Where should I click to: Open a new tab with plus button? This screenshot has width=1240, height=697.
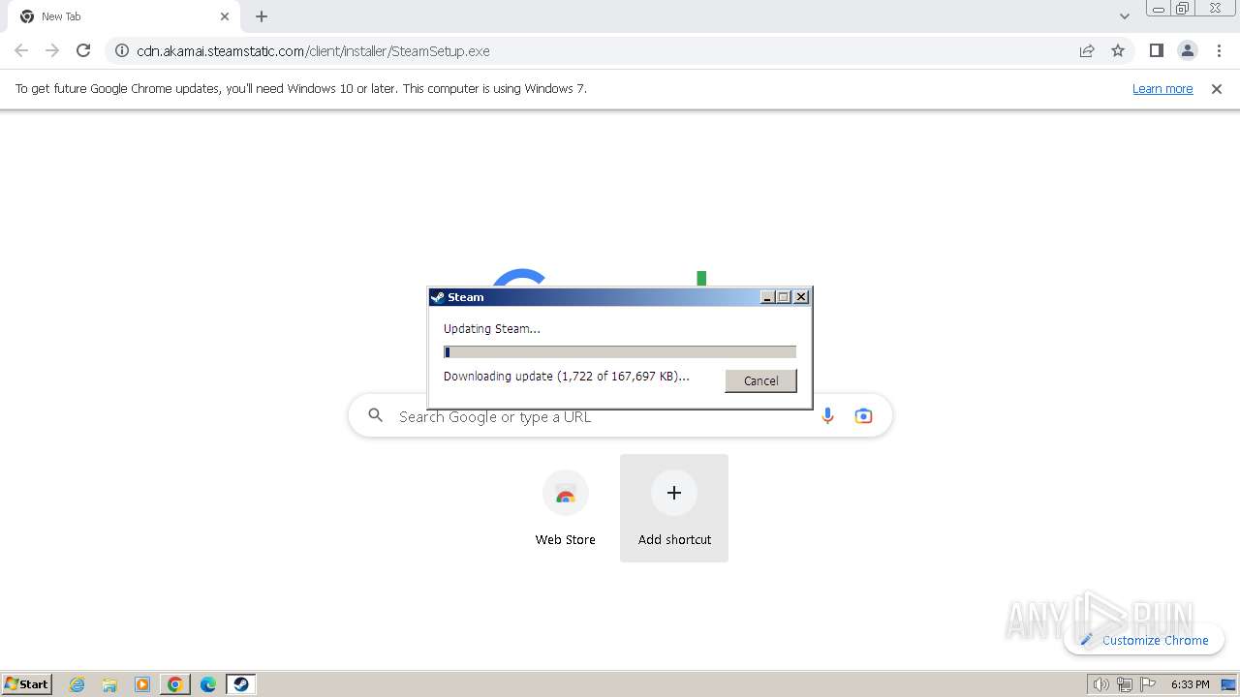262,16
